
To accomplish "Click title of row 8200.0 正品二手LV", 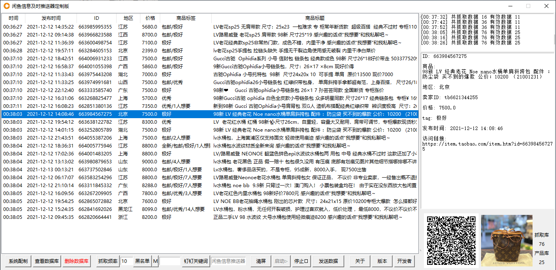I will [x=308, y=217].
